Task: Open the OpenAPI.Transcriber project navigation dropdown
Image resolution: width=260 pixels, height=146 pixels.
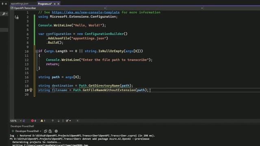Action: pos(58,8)
